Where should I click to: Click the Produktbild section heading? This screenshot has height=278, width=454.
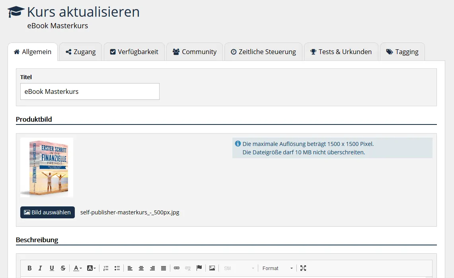coord(34,119)
